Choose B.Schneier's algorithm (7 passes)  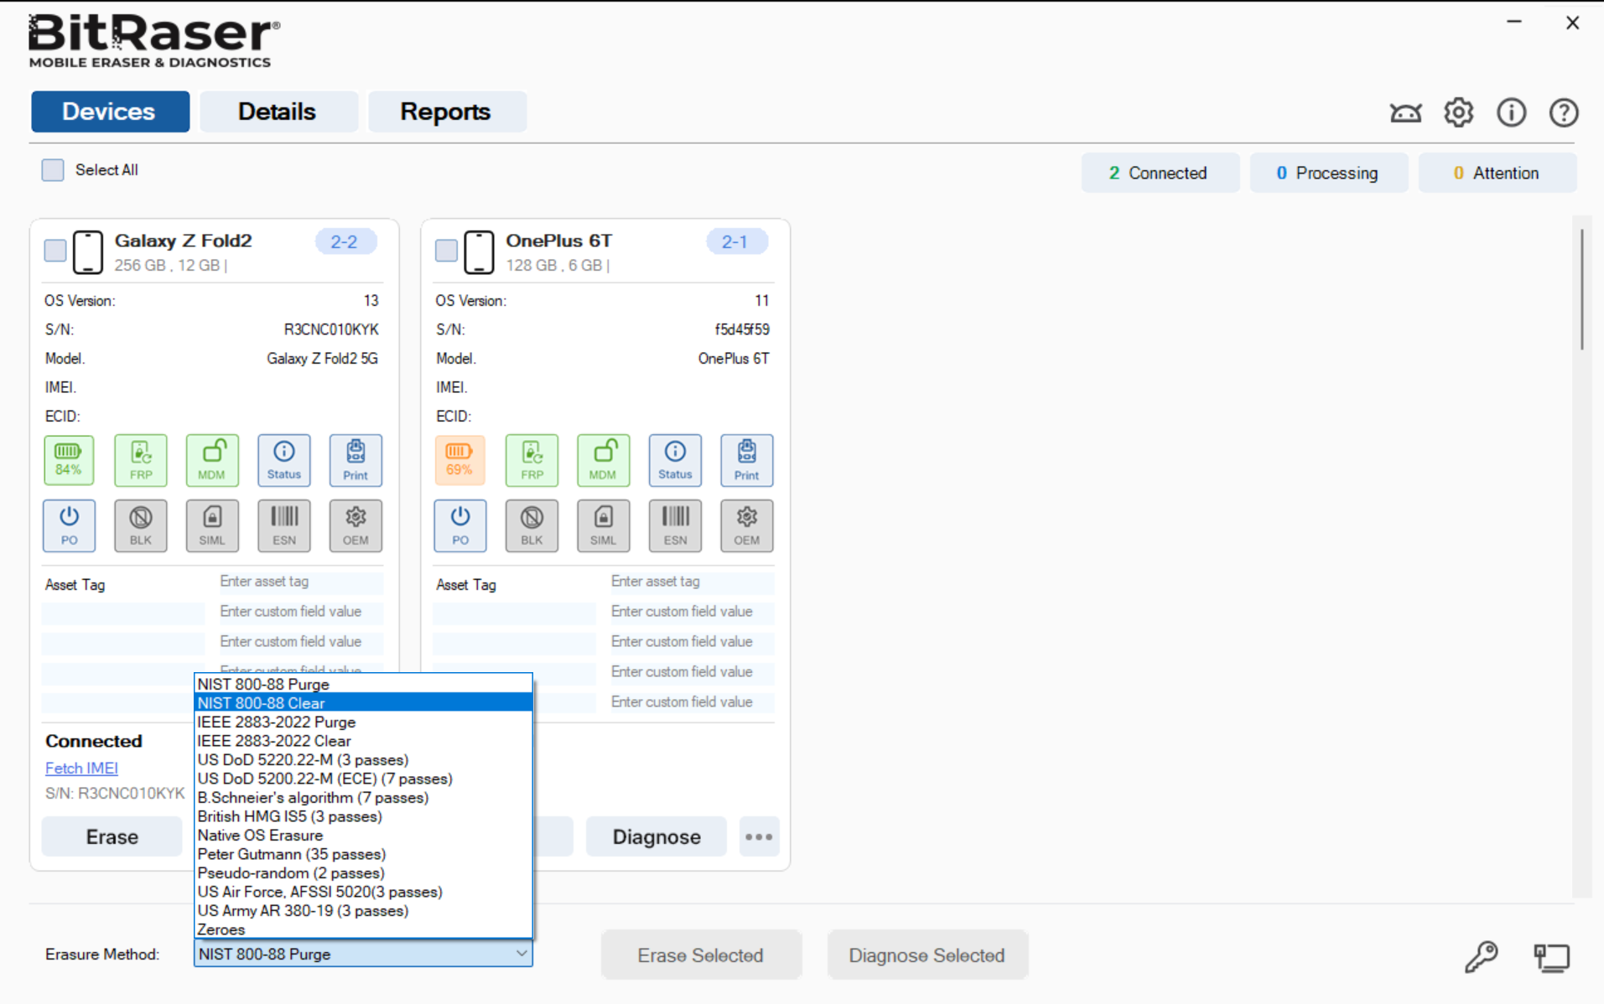click(x=363, y=797)
